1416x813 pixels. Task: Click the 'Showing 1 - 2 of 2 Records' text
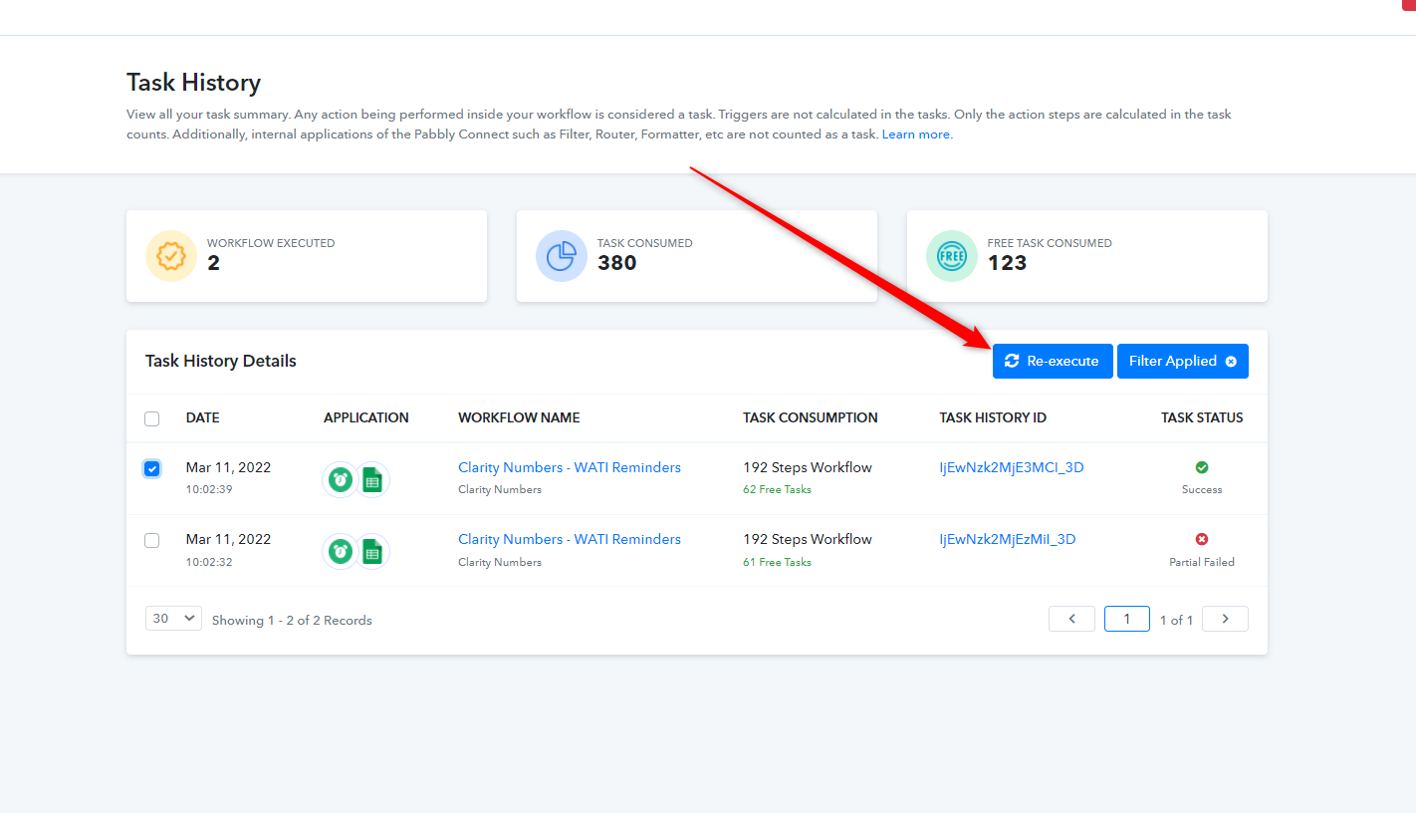point(292,620)
